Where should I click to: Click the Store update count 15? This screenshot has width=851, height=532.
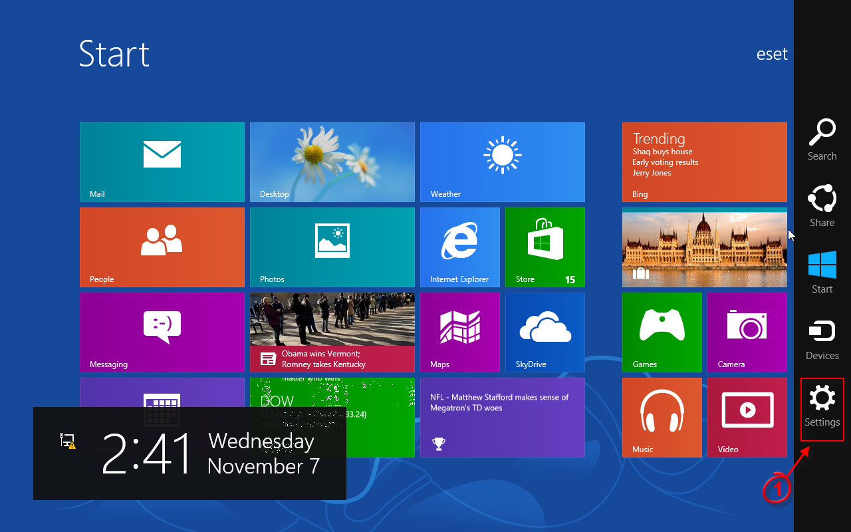click(x=570, y=280)
